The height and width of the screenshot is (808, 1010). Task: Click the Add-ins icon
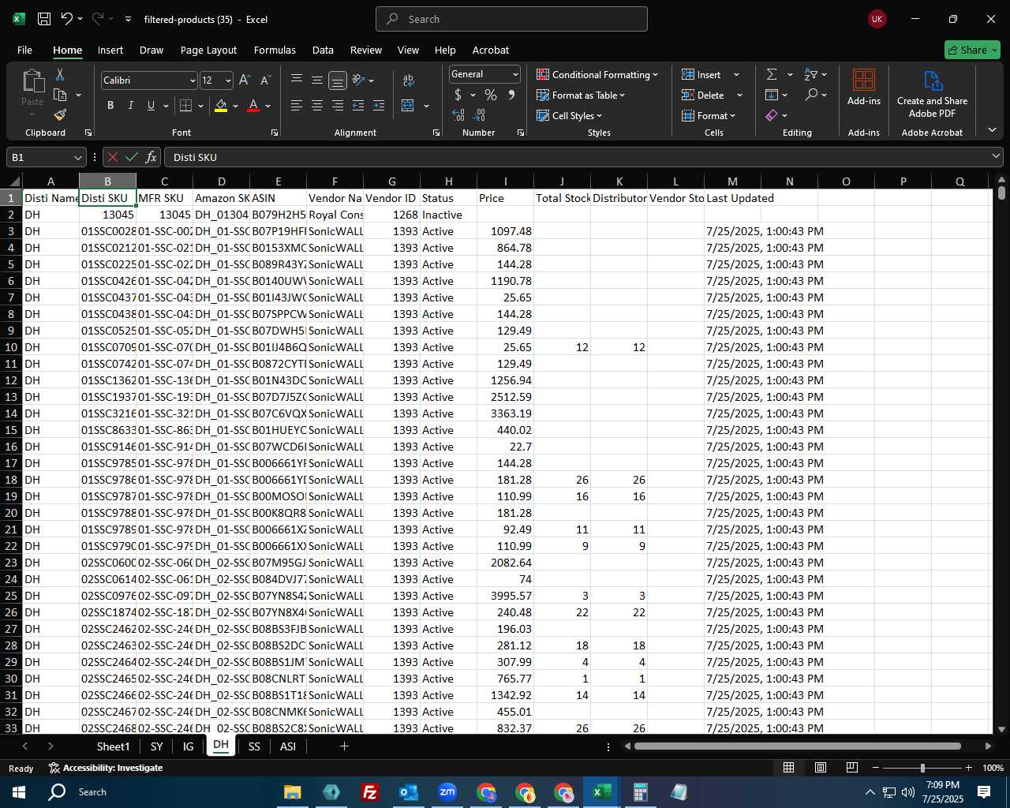point(864,87)
